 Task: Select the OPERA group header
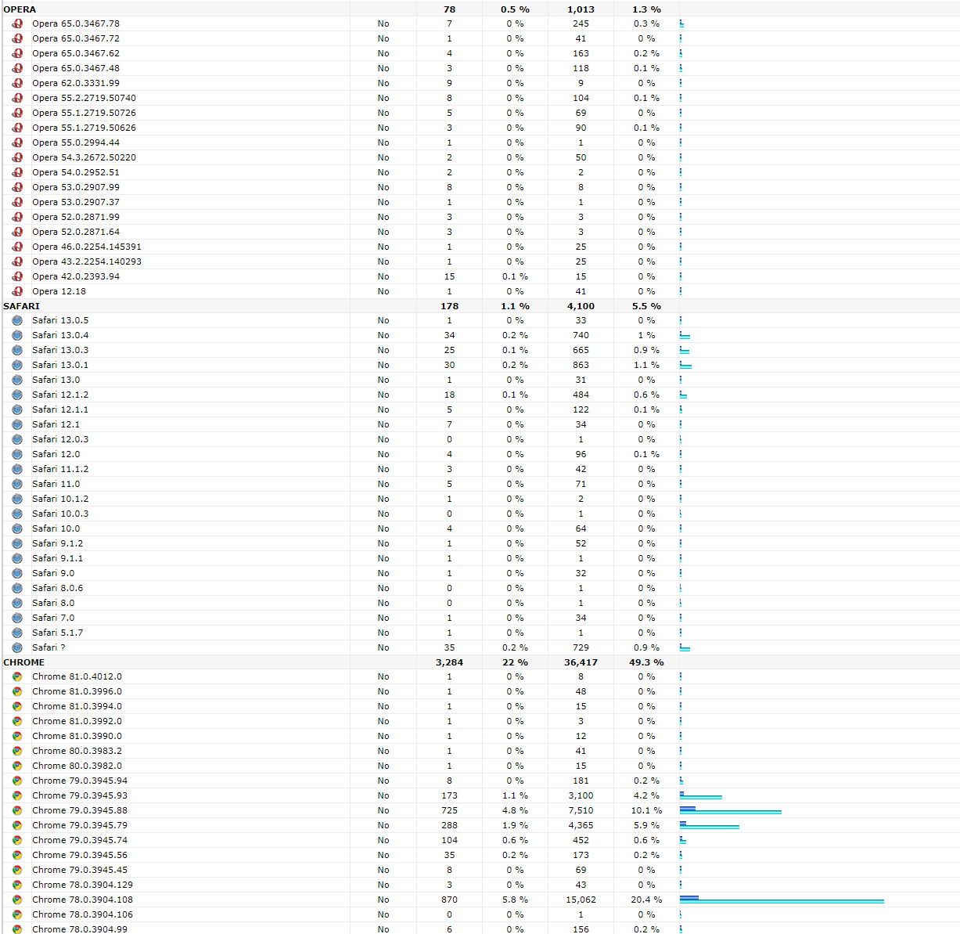(20, 9)
